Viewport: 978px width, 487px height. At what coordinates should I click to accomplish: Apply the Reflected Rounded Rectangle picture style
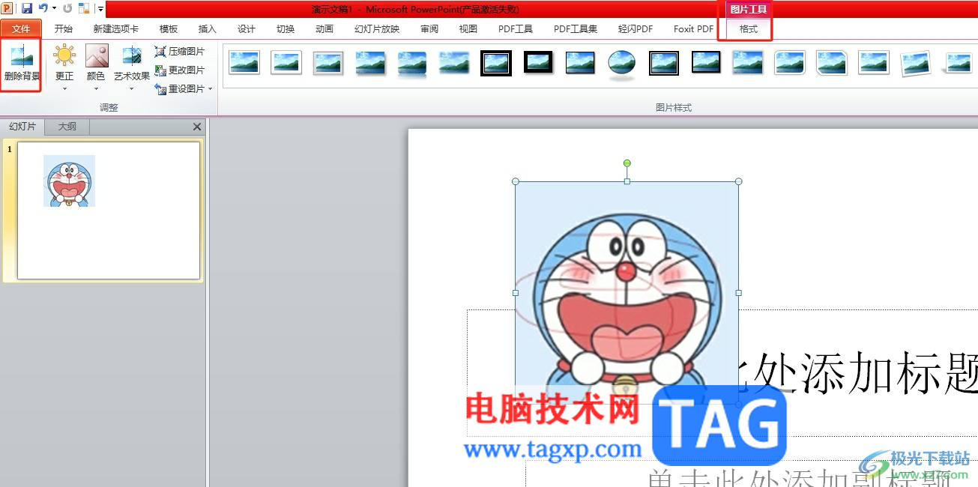[412, 64]
